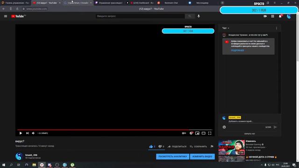This screenshot has height=168, width=299.
Task: Open a new browser tab with plus
Action: click(222, 3)
